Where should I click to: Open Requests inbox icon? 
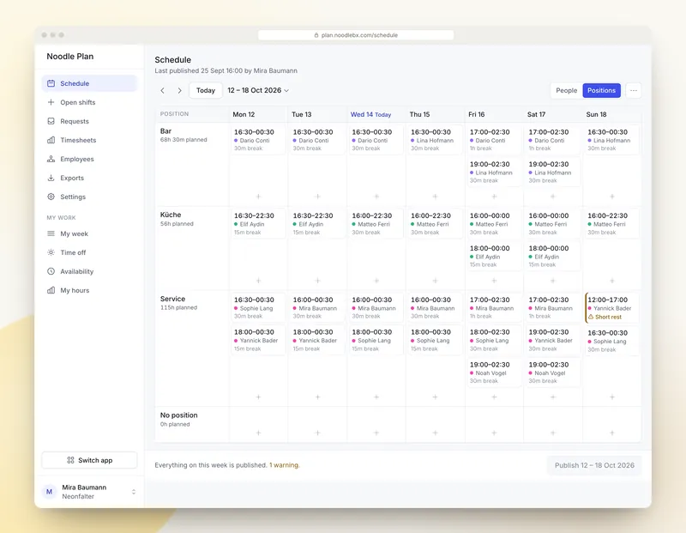pyautogui.click(x=51, y=121)
